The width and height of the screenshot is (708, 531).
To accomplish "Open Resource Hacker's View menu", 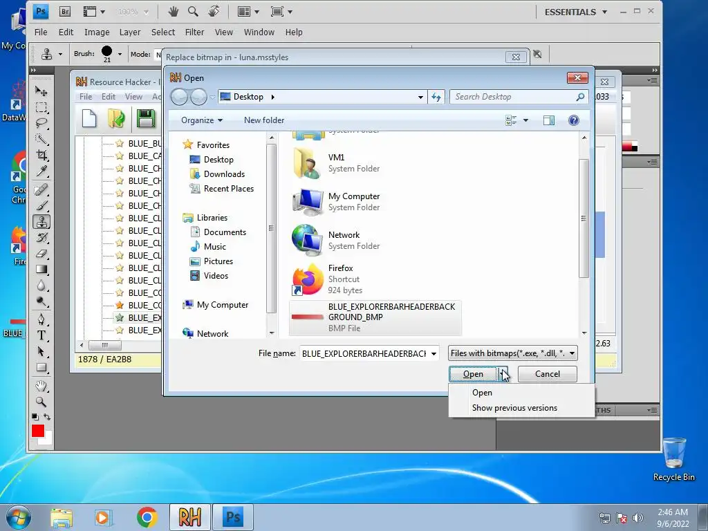I will click(133, 97).
